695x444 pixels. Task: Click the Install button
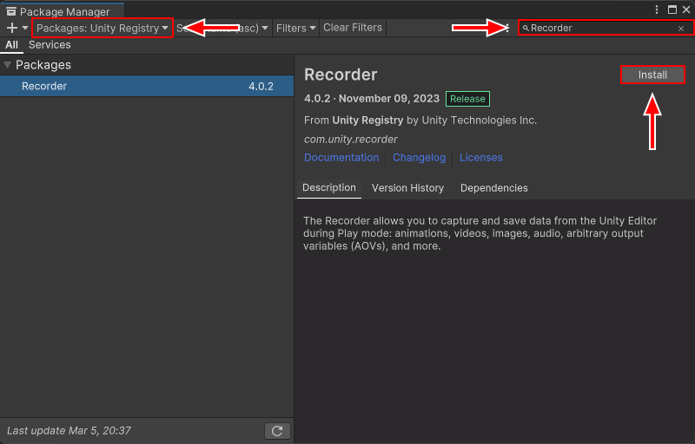click(652, 75)
